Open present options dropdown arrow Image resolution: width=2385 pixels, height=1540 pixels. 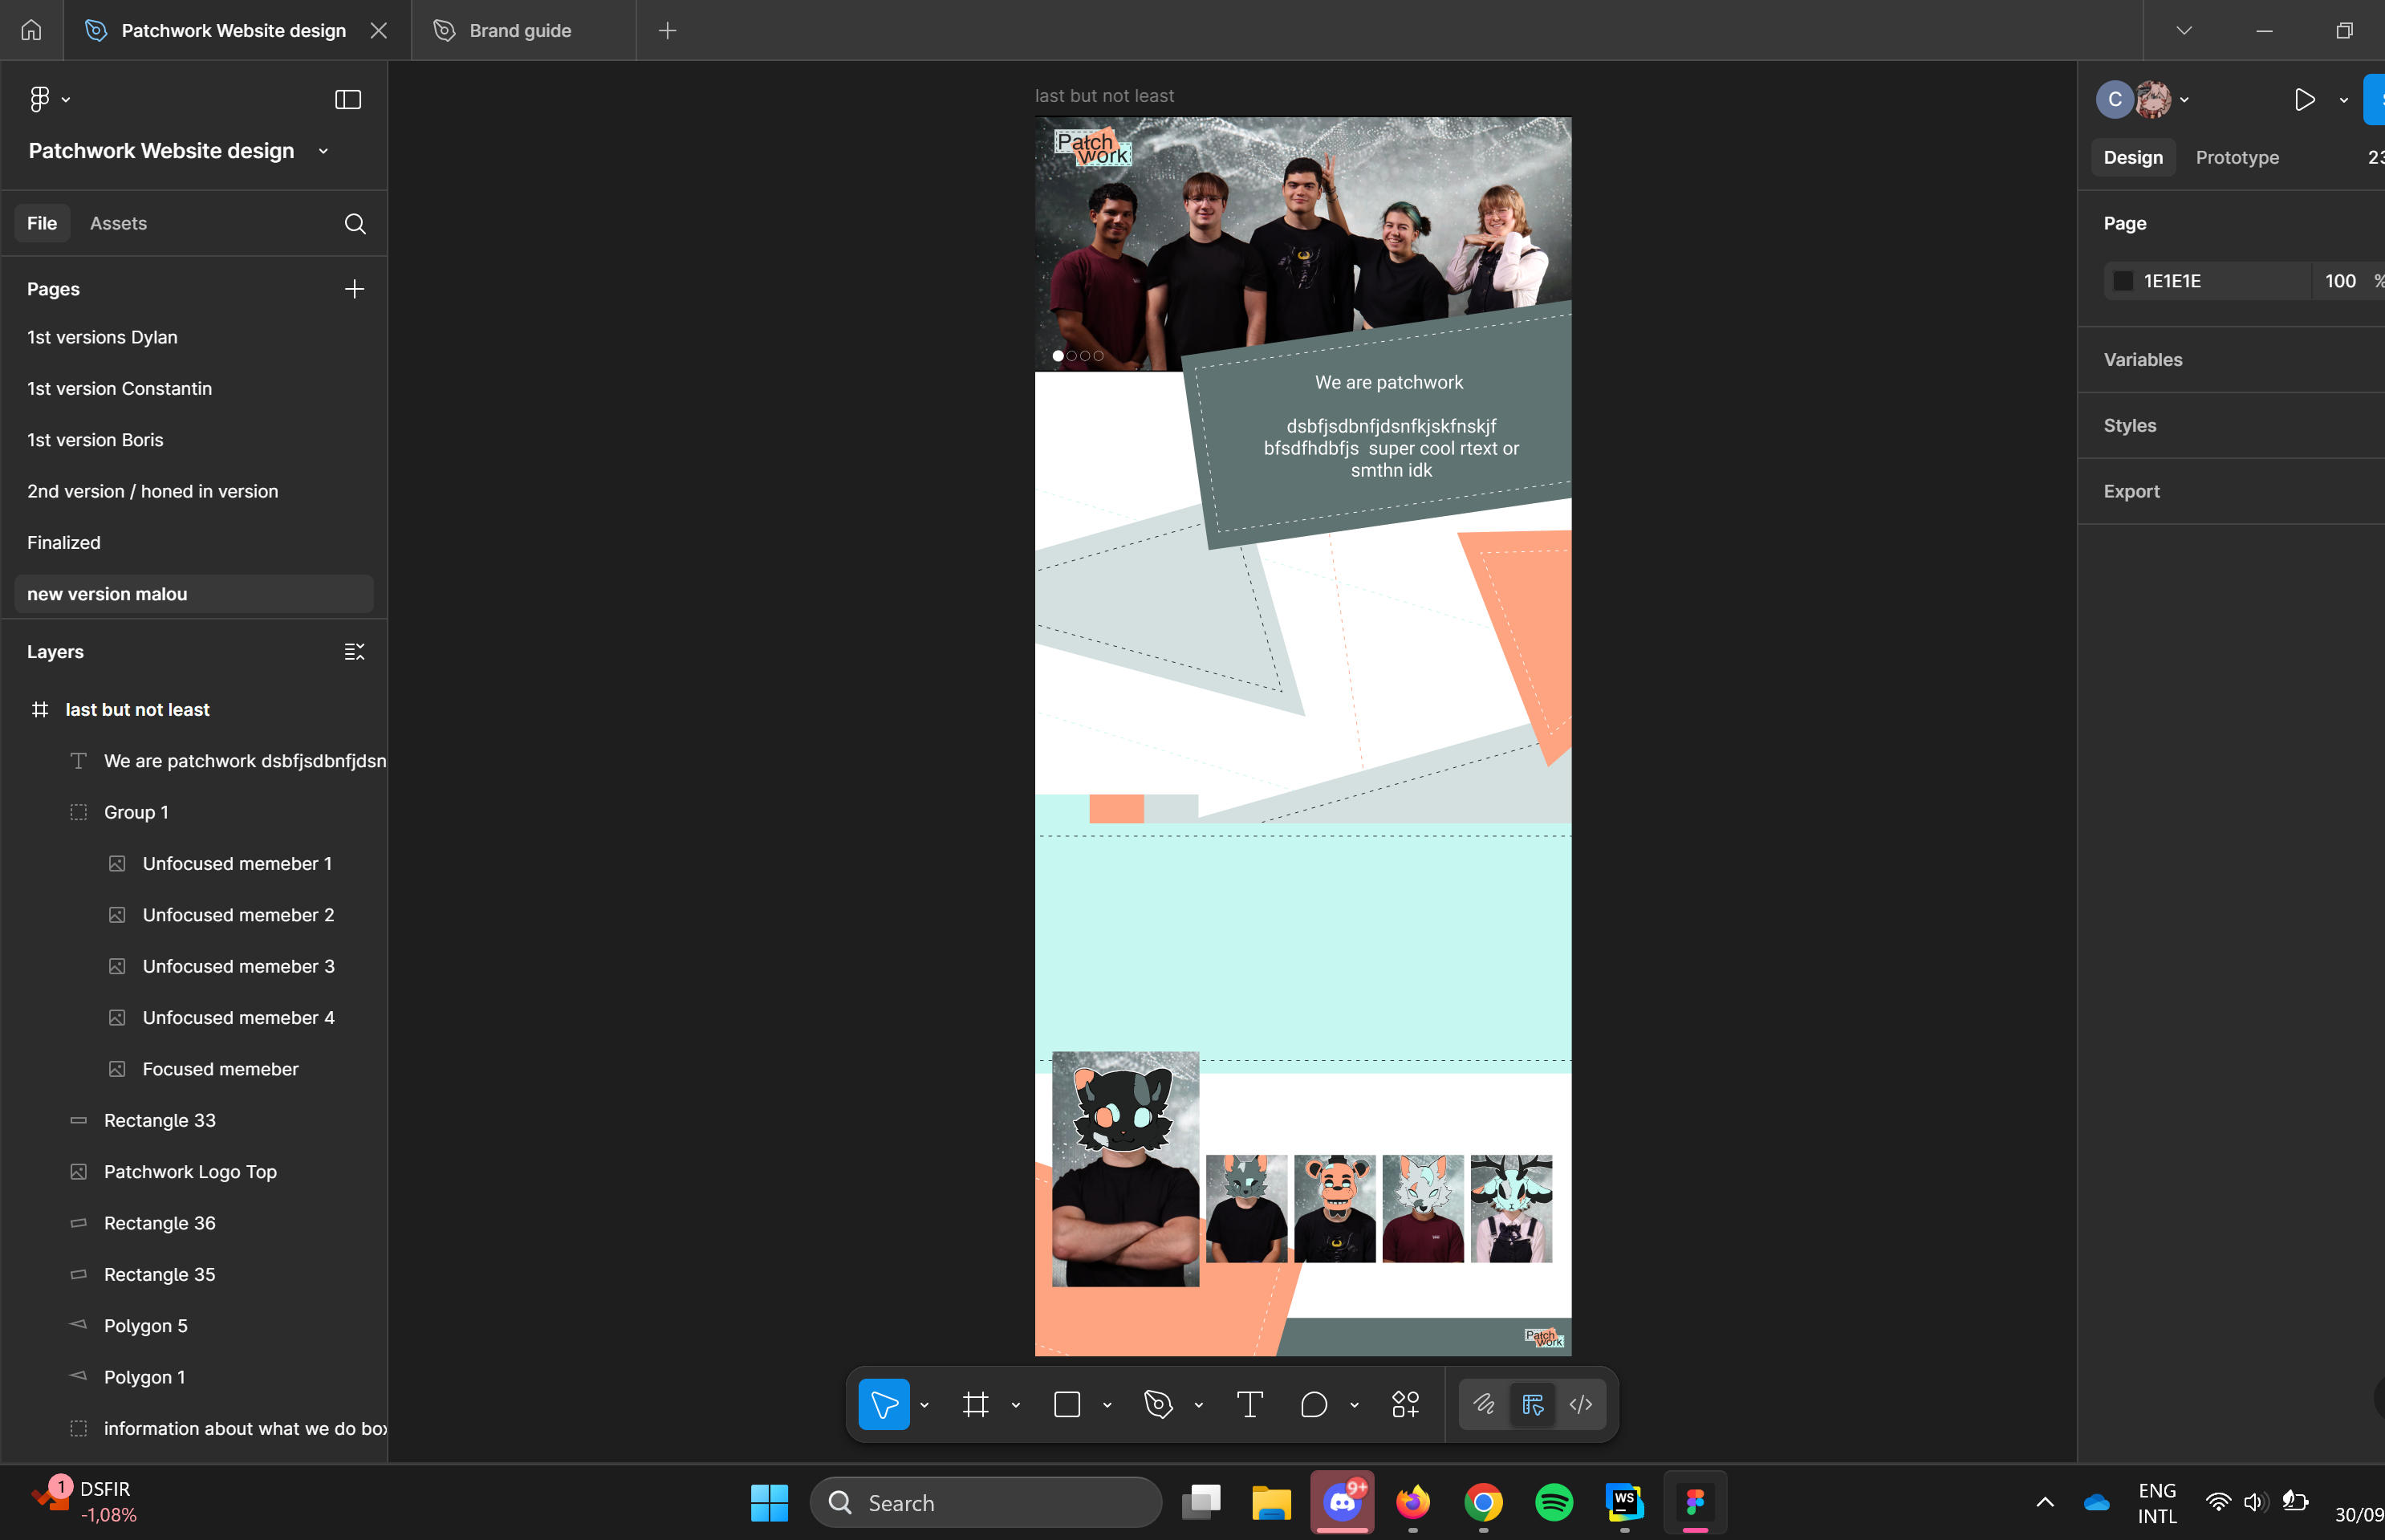tap(2343, 100)
